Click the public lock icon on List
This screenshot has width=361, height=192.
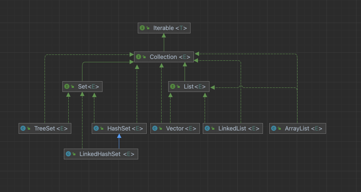(178, 87)
